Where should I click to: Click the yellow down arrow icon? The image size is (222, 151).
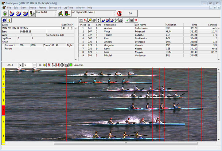[x=9, y=20]
